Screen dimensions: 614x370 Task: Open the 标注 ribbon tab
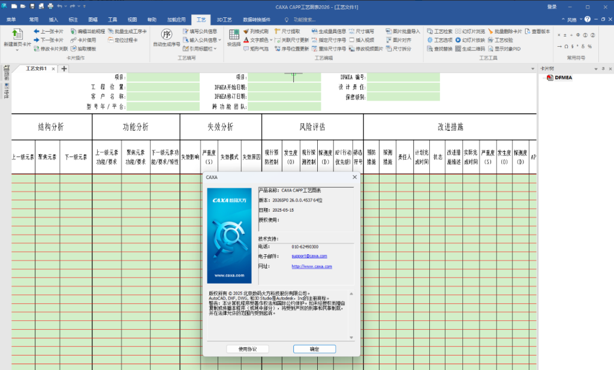click(x=73, y=19)
